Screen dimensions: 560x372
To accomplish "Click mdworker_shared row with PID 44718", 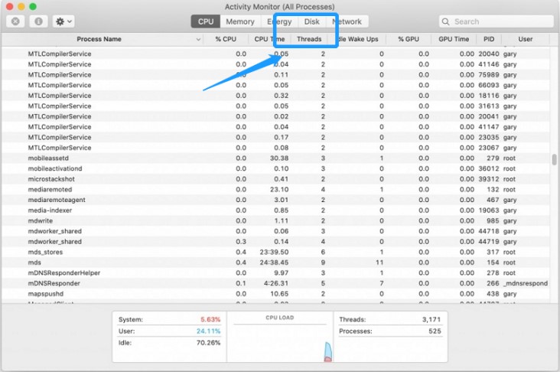I will click(x=275, y=231).
